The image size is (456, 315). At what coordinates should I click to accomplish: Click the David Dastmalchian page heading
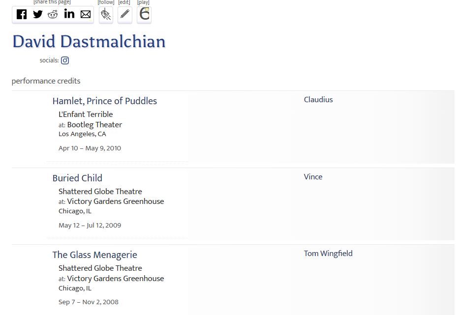click(x=89, y=42)
